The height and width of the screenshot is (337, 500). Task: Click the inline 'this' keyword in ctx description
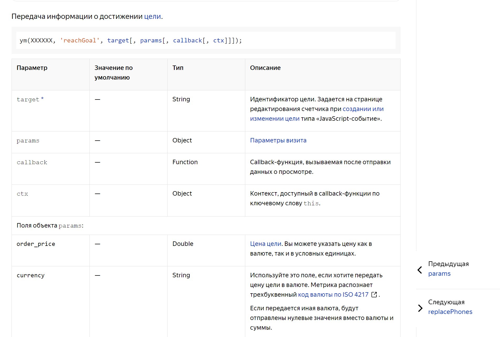311,203
